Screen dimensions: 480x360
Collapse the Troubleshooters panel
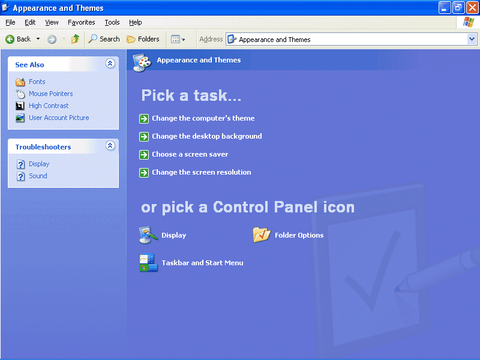[x=110, y=146]
